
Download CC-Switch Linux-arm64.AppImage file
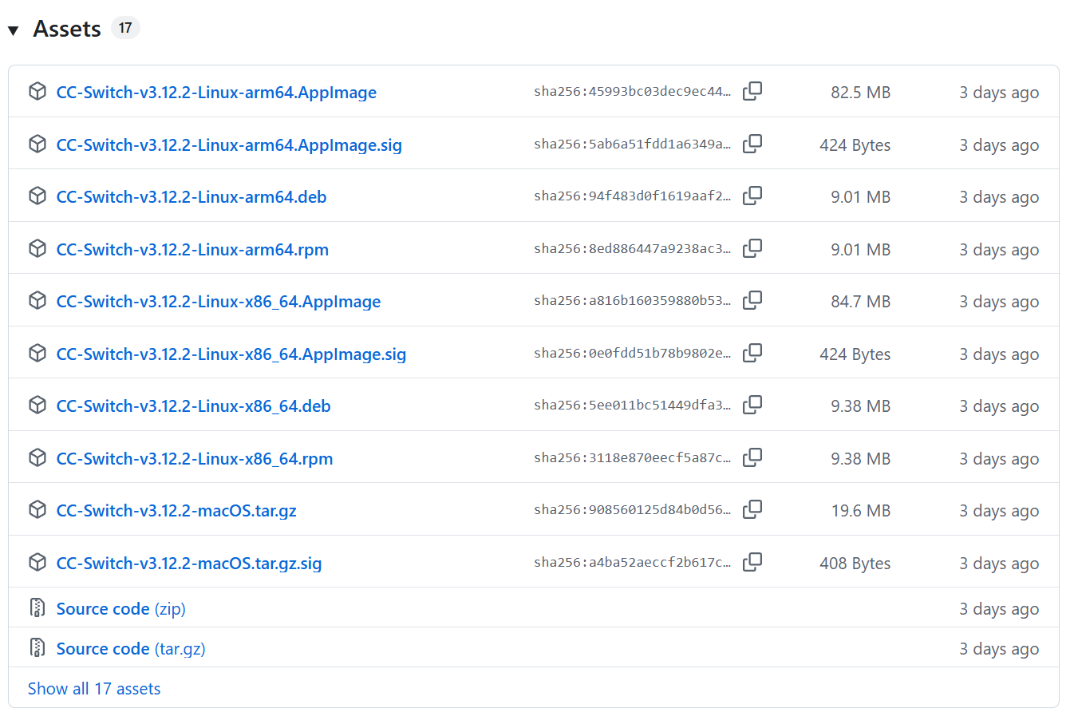[216, 93]
